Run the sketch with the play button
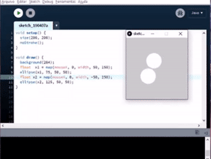The image size is (211, 159). coord(18,13)
